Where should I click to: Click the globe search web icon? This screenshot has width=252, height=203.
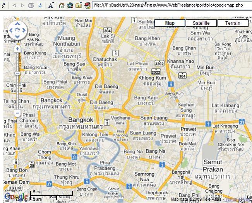point(70,5)
